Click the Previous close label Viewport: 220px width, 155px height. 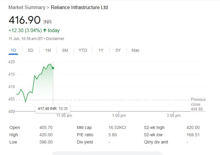click(x=198, y=102)
